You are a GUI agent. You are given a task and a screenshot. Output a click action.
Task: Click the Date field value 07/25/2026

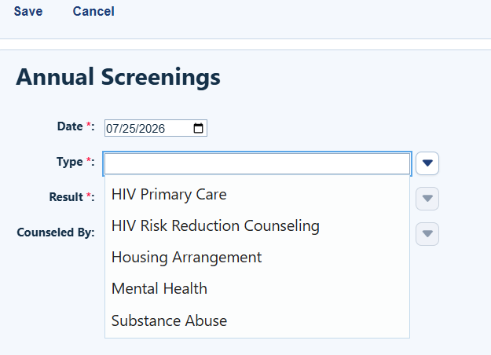pyautogui.click(x=135, y=128)
